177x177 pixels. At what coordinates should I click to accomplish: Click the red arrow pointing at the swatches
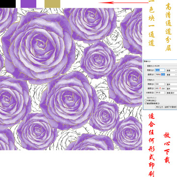(x=123, y=2)
